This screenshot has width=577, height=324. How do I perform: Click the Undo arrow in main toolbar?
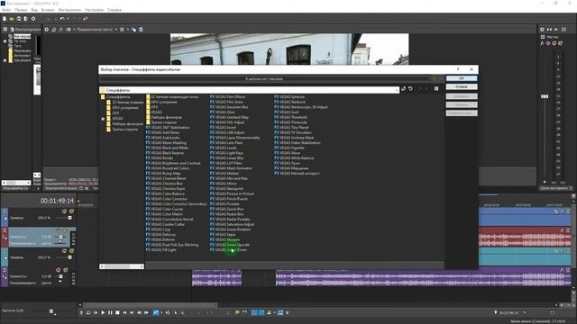(62, 18)
